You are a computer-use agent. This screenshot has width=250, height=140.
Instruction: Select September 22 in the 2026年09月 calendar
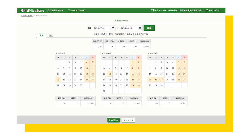pos(156,80)
